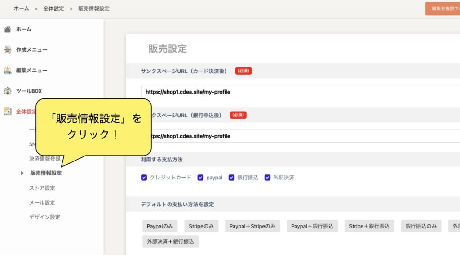Image resolution: width=460 pixels, height=259 pixels.
Task: Uncheck the クレジットカード checkbox
Action: point(144,178)
